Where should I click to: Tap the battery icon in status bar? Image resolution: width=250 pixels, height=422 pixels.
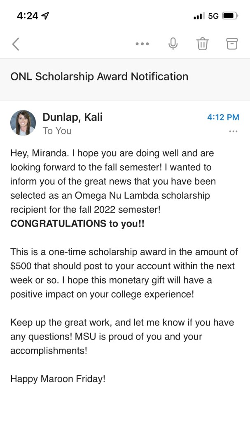click(x=230, y=16)
